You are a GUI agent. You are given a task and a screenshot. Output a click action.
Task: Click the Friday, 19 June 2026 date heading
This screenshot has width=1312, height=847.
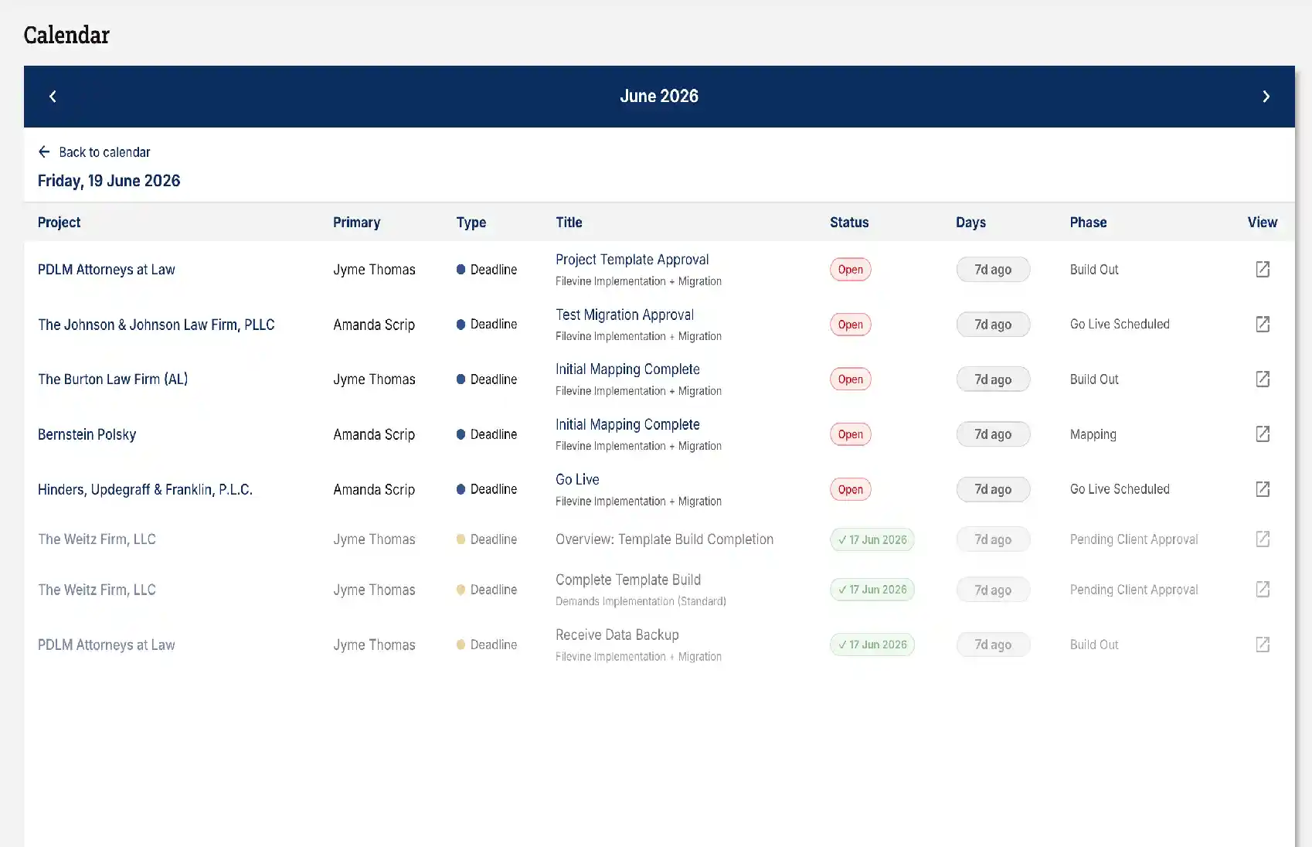[109, 181]
